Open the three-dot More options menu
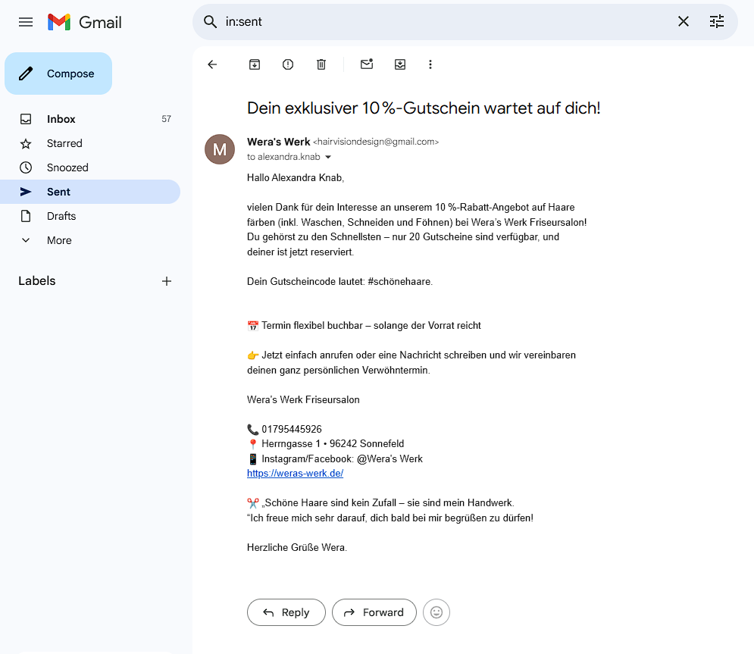This screenshot has width=754, height=654. (x=430, y=64)
